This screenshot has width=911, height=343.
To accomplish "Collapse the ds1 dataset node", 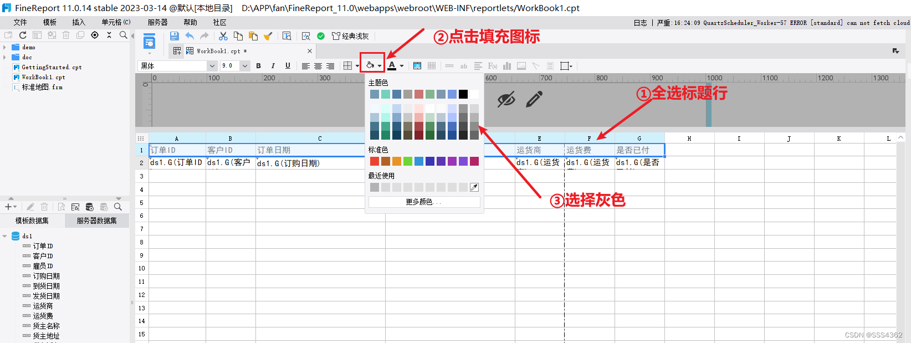I will click(x=4, y=236).
